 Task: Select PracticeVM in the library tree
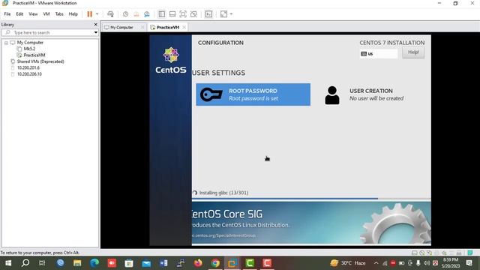tap(34, 55)
